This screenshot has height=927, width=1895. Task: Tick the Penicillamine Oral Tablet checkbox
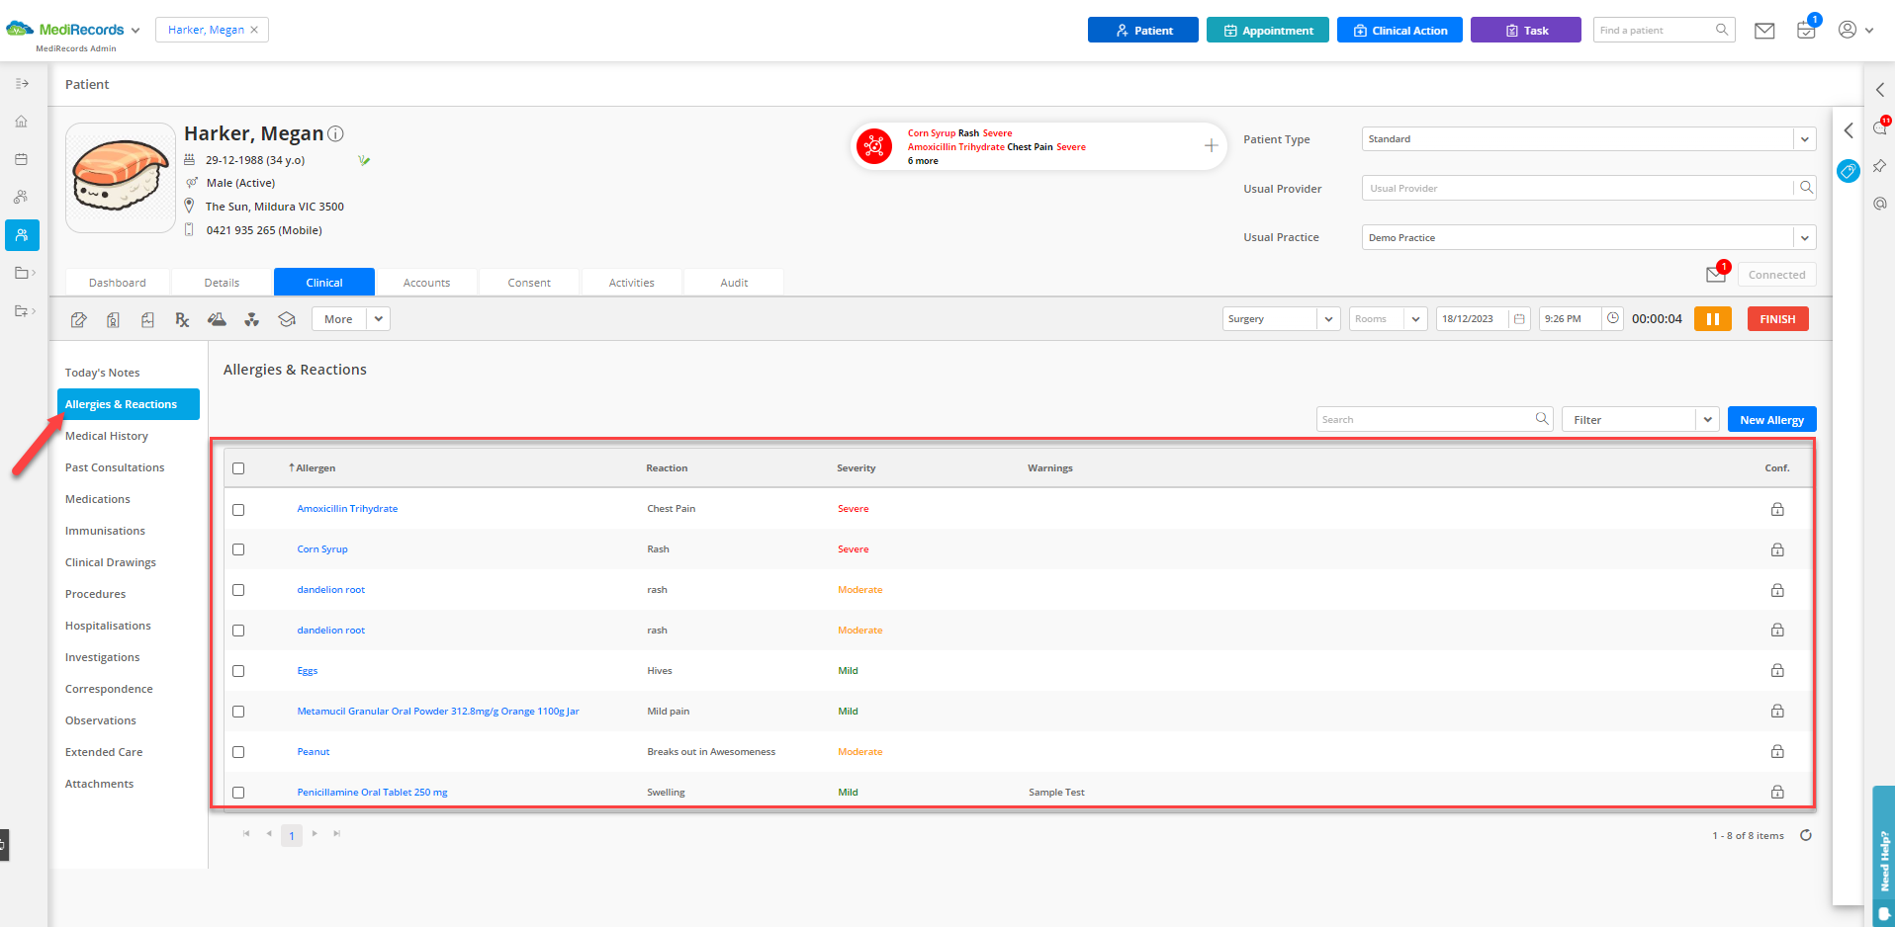pos(238,793)
